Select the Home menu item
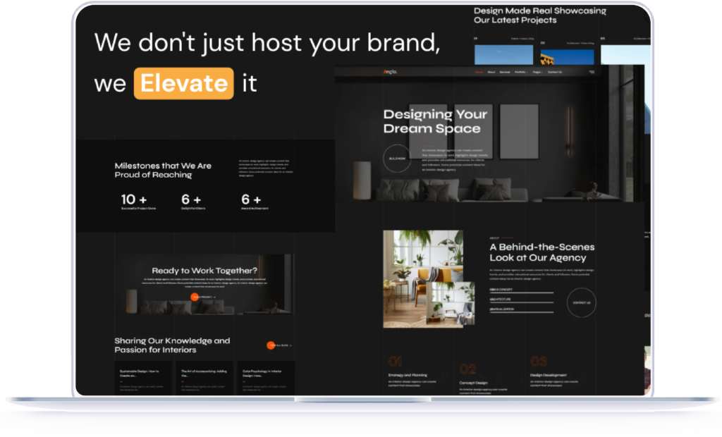 pyautogui.click(x=479, y=72)
